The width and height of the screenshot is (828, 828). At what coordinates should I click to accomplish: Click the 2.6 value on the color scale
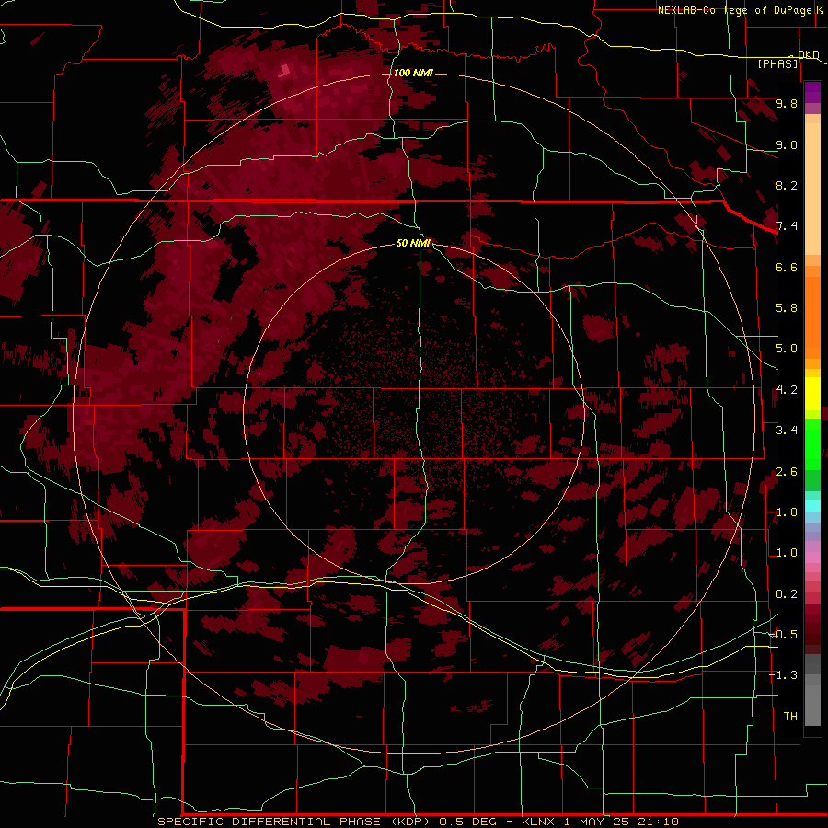coord(787,472)
